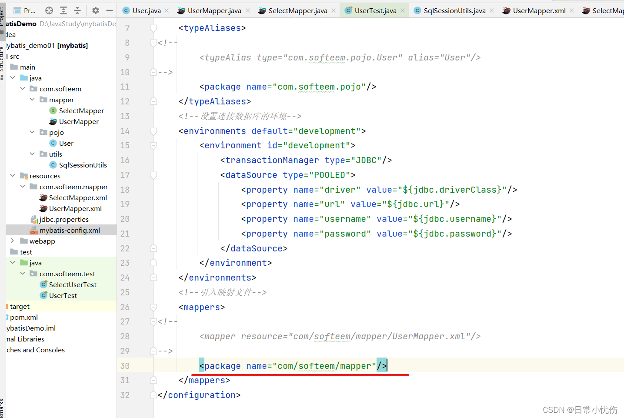Viewport: 624px width, 418px height.
Task: Click the User class icon in tree
Action: click(53, 143)
